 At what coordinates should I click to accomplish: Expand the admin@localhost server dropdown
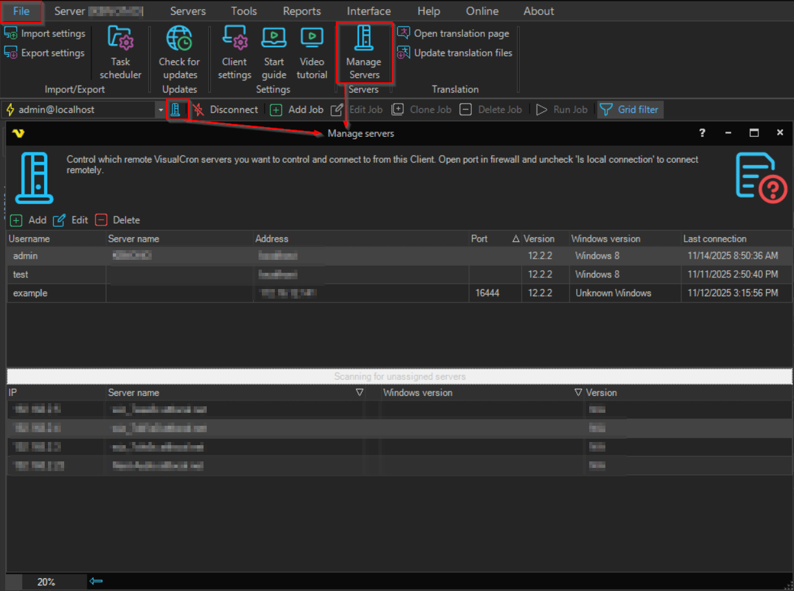point(161,110)
